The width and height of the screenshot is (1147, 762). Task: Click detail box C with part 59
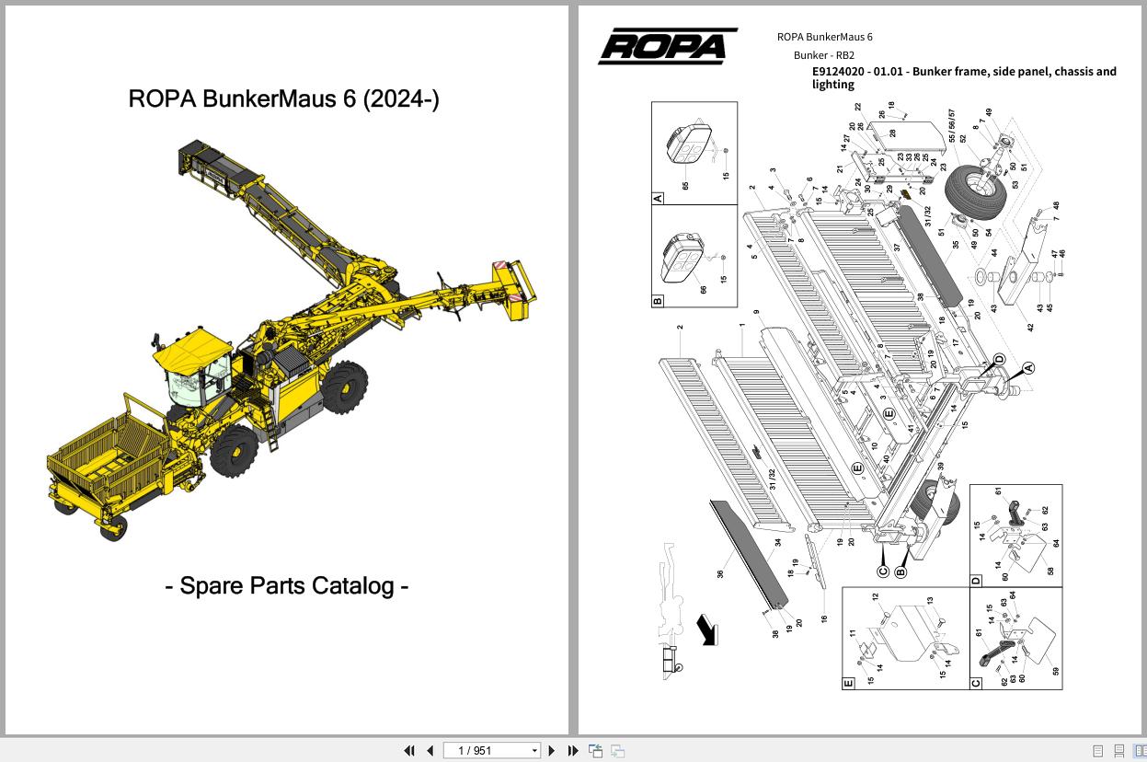(x=1015, y=638)
